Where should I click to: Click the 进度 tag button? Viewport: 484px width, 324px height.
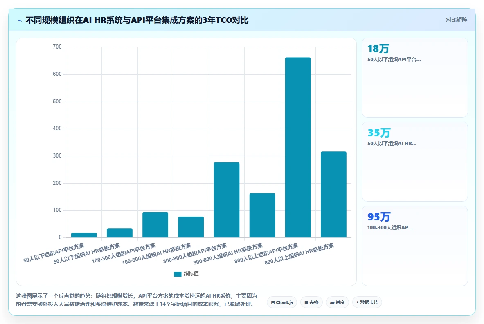point(338,302)
